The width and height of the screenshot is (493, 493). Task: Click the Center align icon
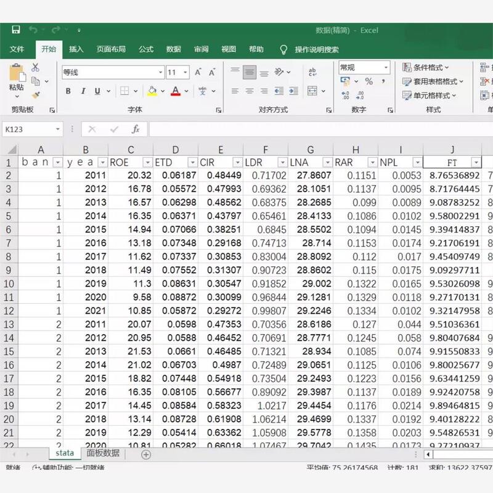click(x=250, y=91)
